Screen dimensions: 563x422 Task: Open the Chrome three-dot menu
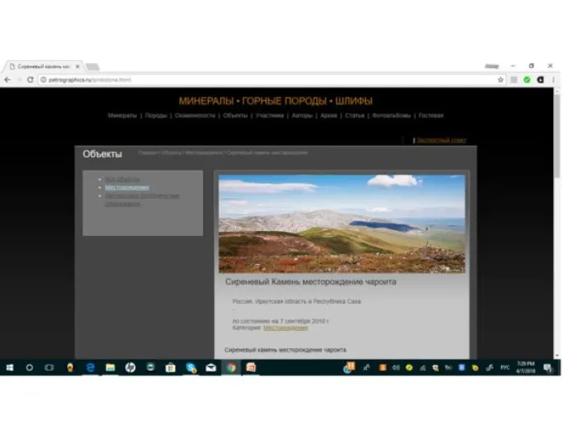point(551,79)
